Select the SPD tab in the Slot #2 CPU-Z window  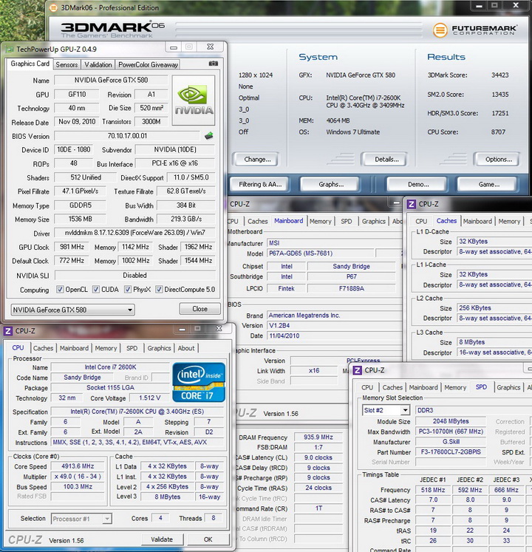(481, 387)
